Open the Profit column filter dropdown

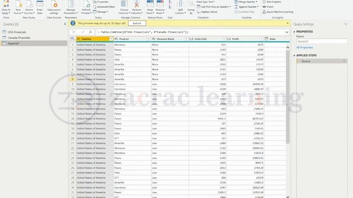(x=261, y=39)
